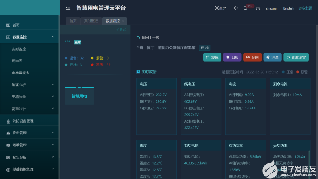Close the 数据监控 tab

pos(122,21)
